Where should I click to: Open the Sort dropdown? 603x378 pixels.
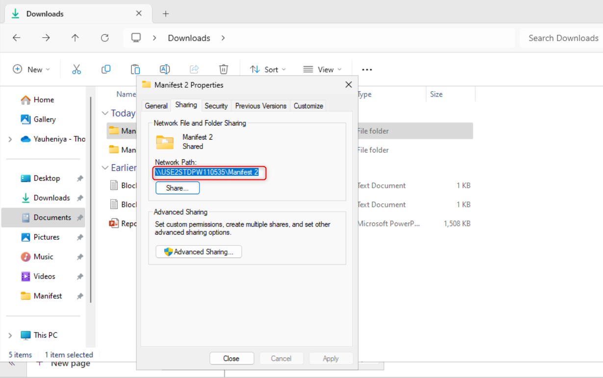point(267,69)
